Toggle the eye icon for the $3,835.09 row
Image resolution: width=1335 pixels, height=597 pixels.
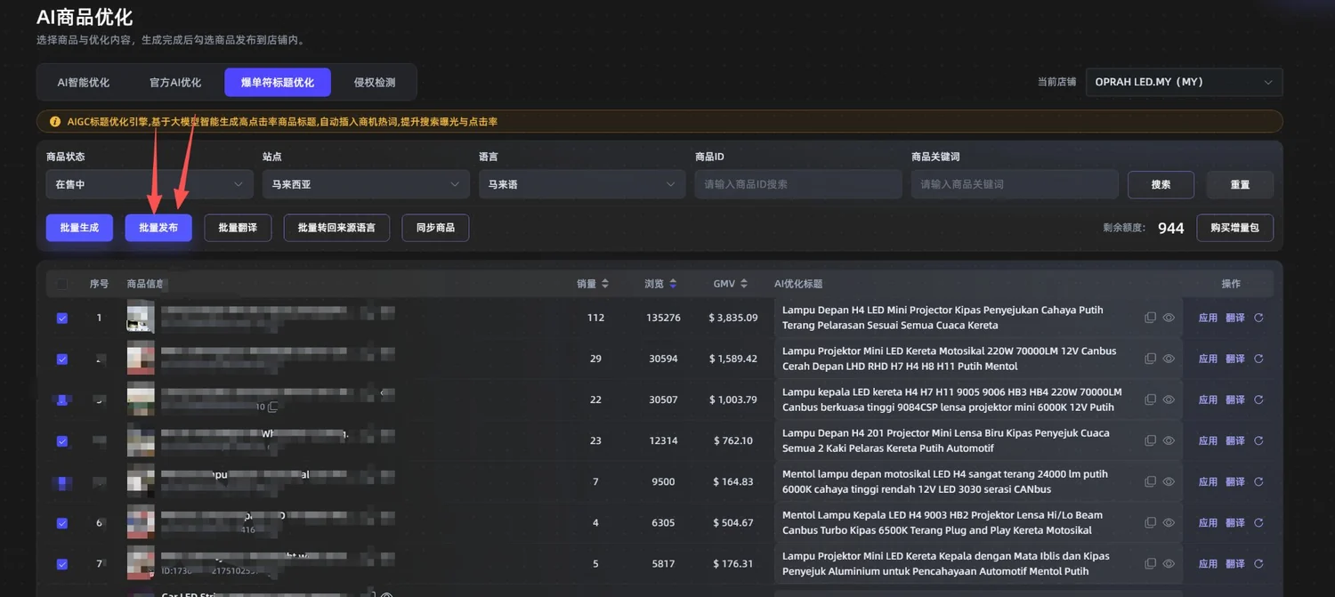pyautogui.click(x=1169, y=318)
